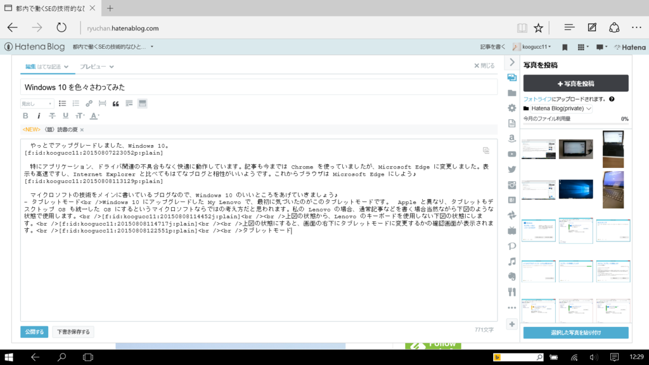This screenshot has width=649, height=365.
Task: Open the text color dropdown arrow
Action: 98,115
